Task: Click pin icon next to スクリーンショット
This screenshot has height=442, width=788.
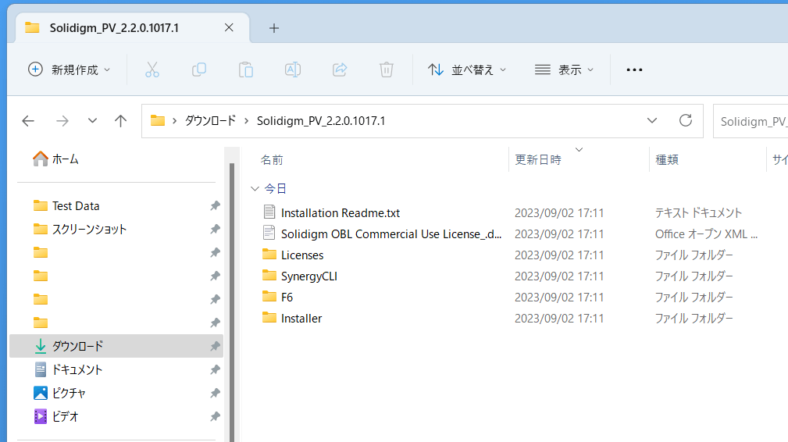Action: [x=215, y=229]
